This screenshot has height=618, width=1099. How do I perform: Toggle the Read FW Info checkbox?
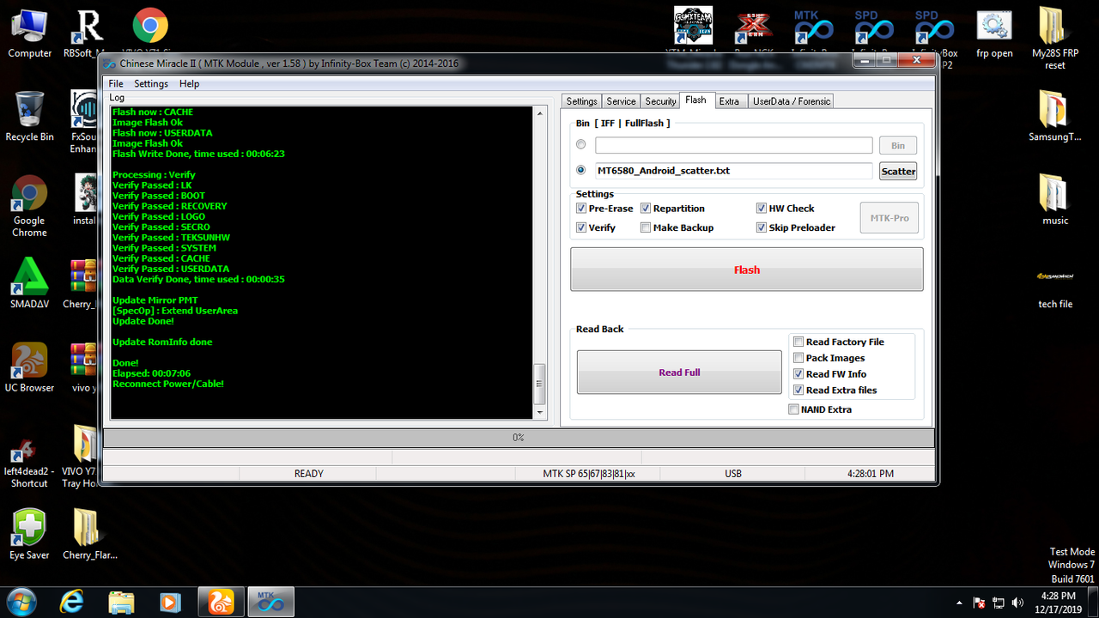coord(798,374)
